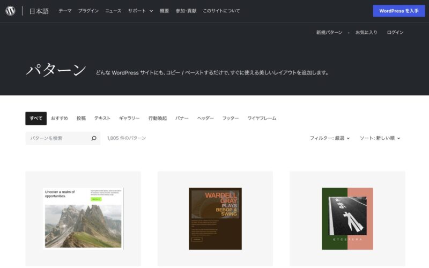Select the ヘッダー category tab
Viewport: 429px width, 268px height.
point(205,118)
